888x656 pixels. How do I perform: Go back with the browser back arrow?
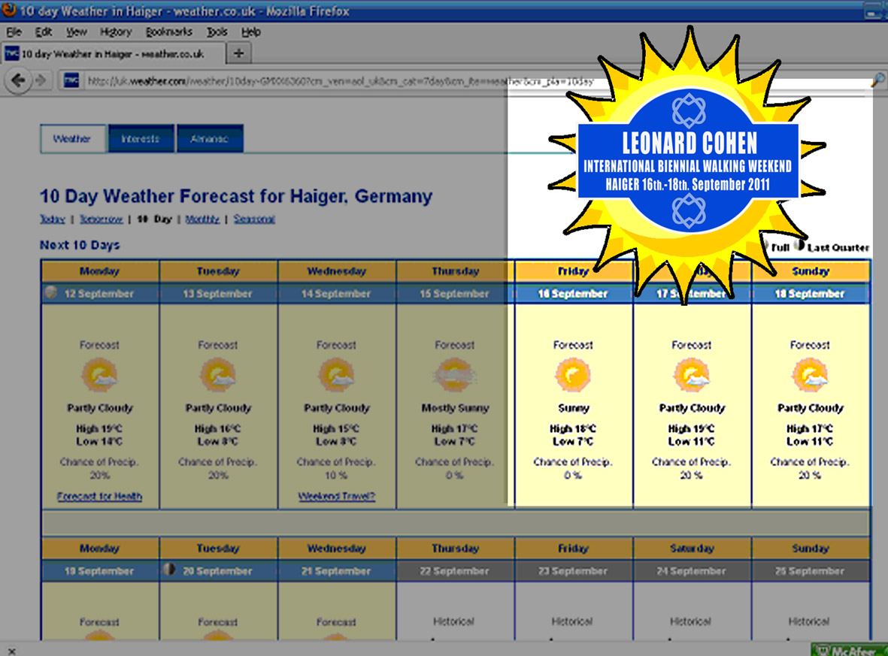point(17,80)
